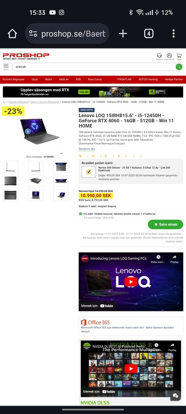This screenshot has width=186, height=414.
Task: Expand description with Devamını oku link
Action: [87, 149]
